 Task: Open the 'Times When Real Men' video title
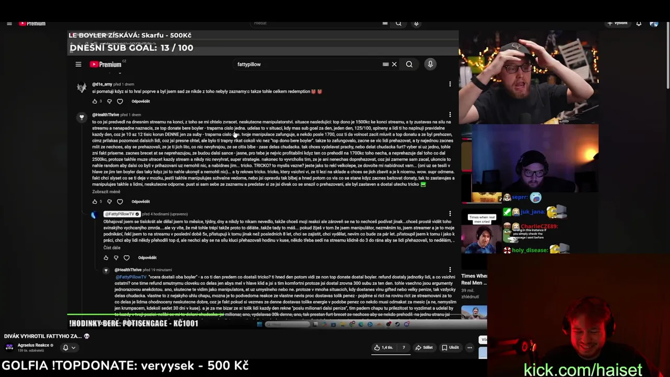[x=474, y=279]
